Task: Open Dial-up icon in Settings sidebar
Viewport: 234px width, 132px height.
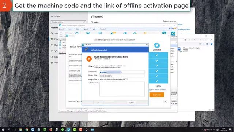Action: pos(52,45)
